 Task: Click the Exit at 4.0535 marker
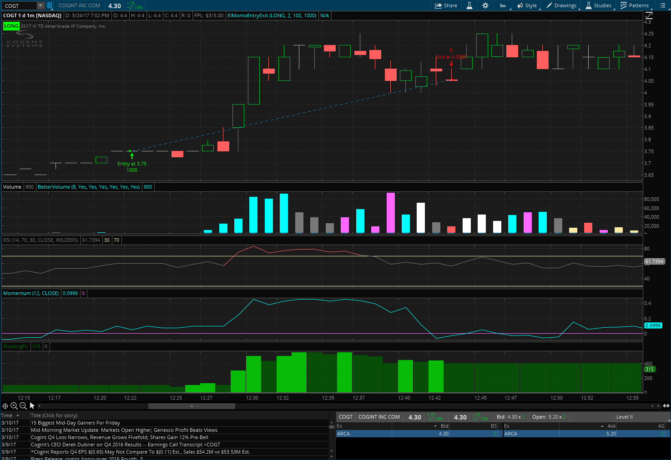(451, 57)
